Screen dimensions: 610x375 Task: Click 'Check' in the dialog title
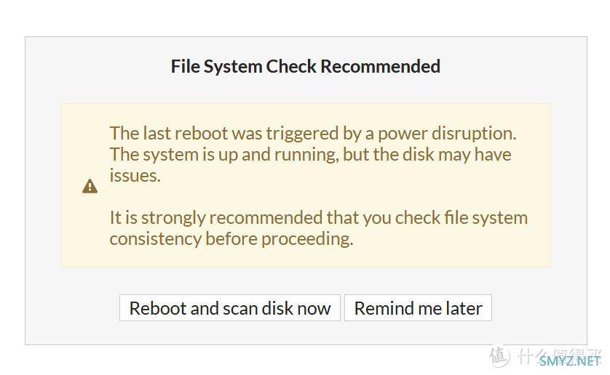(x=291, y=66)
